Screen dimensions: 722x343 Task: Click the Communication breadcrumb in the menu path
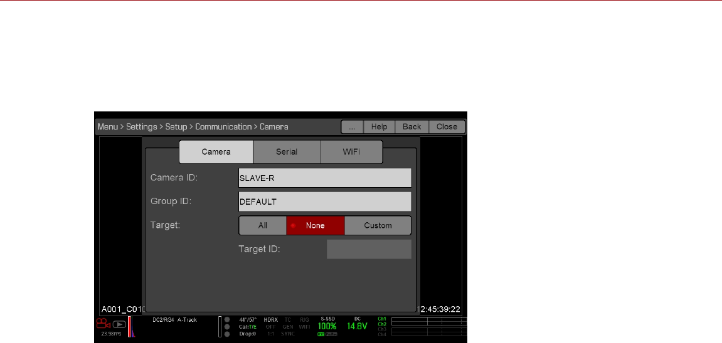coord(223,126)
